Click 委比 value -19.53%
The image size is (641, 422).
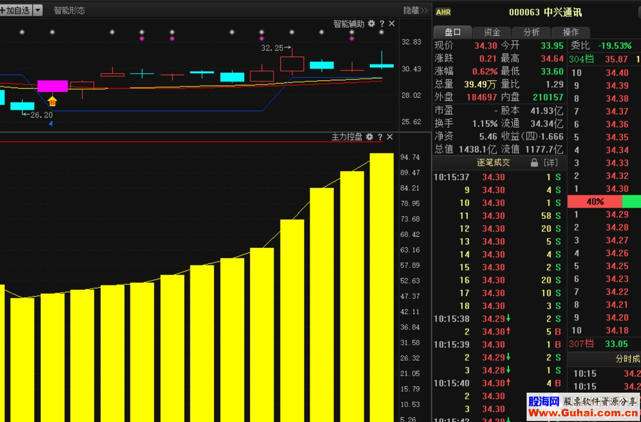click(614, 46)
